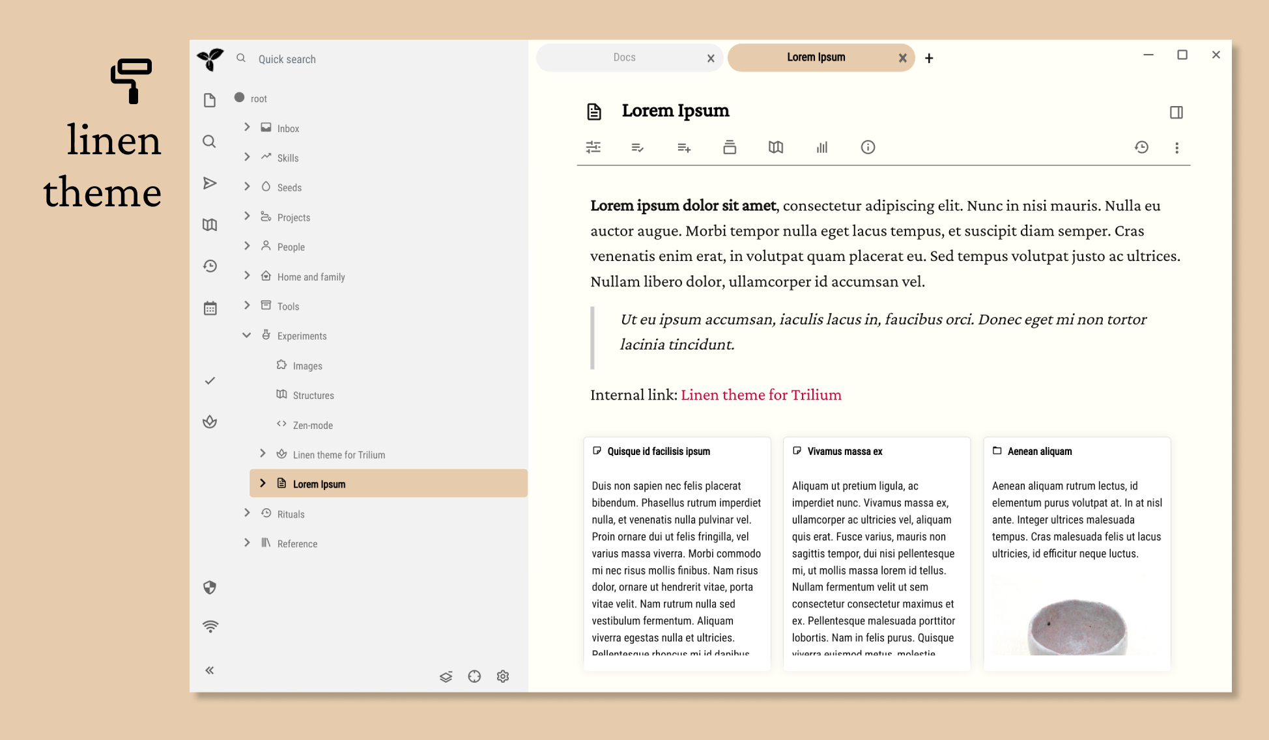Expand the Projects tree branch

point(247,217)
